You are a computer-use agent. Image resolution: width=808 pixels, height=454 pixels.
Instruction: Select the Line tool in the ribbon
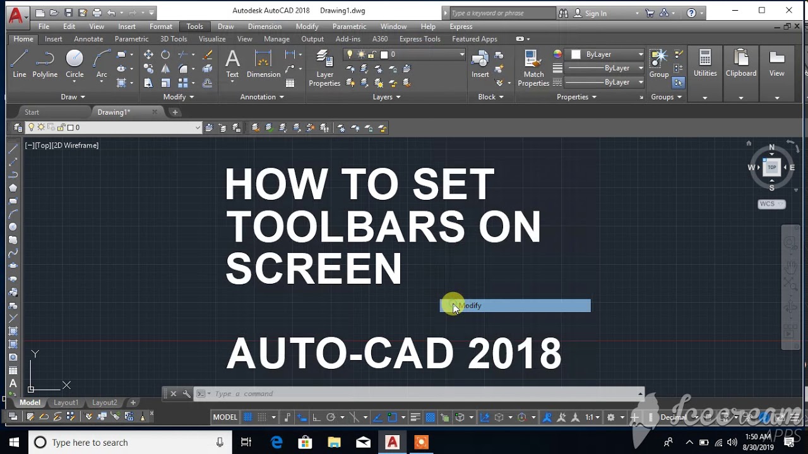20,65
